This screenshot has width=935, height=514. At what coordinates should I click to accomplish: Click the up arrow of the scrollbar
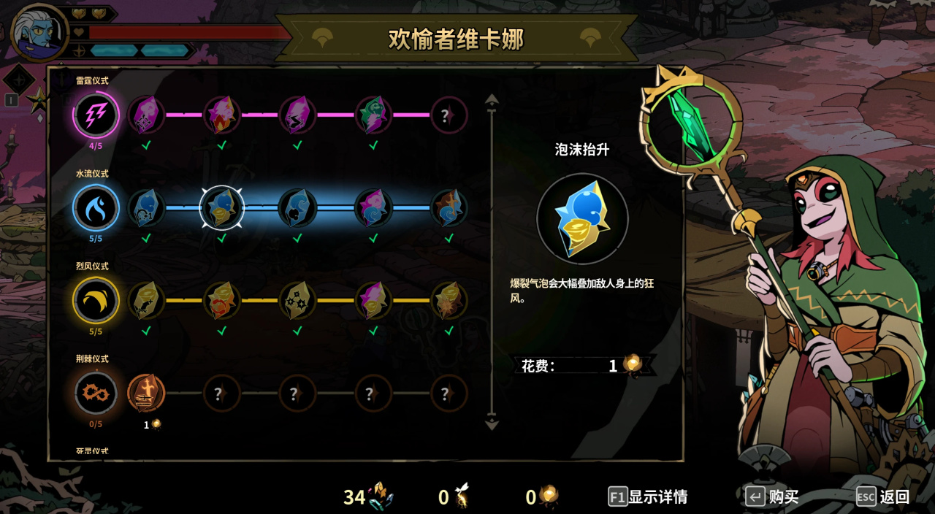point(492,101)
